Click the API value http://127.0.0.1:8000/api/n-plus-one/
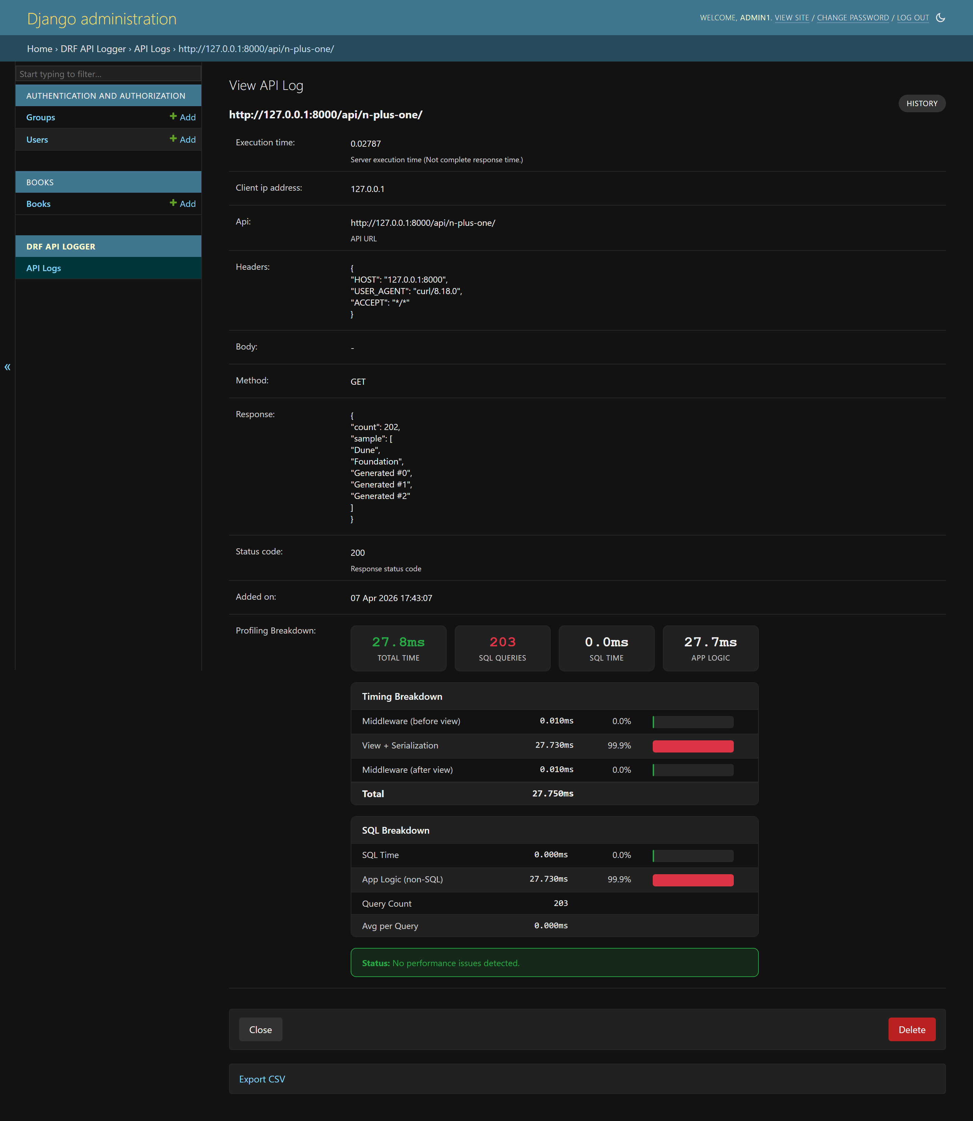 pos(423,223)
